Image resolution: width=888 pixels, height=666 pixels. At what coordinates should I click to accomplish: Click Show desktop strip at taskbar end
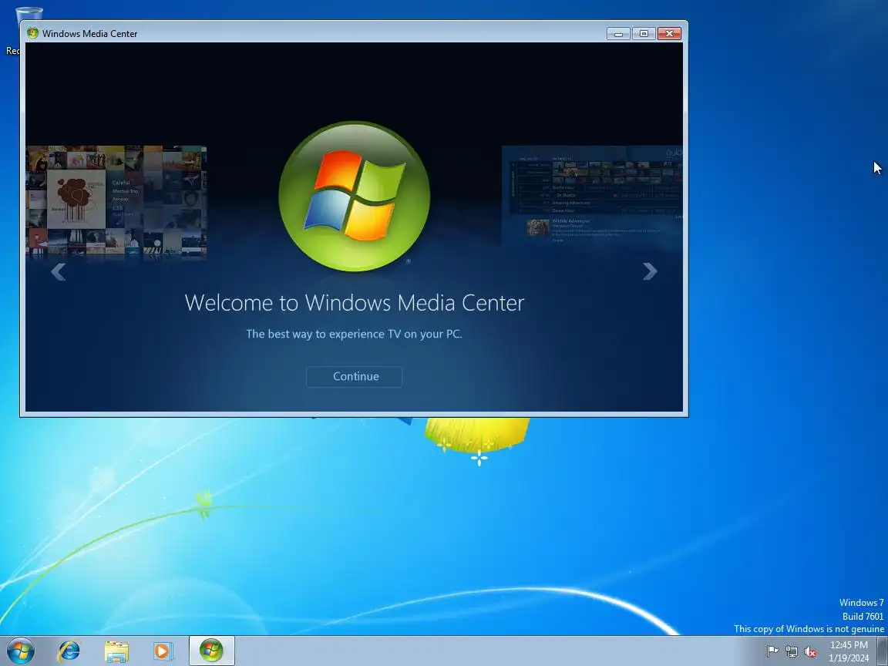pyautogui.click(x=883, y=651)
